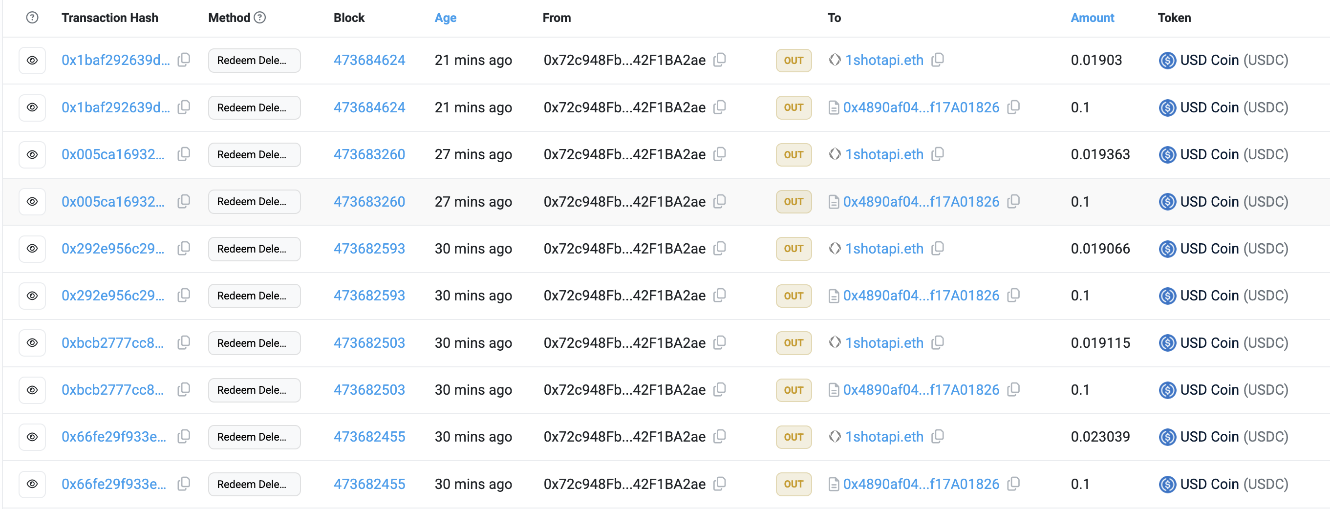Screen dimensions: 1330x509
Task: Open transaction 0xbcb2777cc8 in the 0.019115 row
Action: (x=112, y=343)
